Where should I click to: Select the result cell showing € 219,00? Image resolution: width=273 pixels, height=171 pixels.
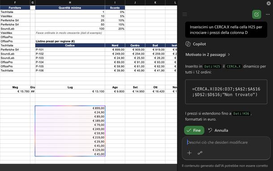click(70, 137)
